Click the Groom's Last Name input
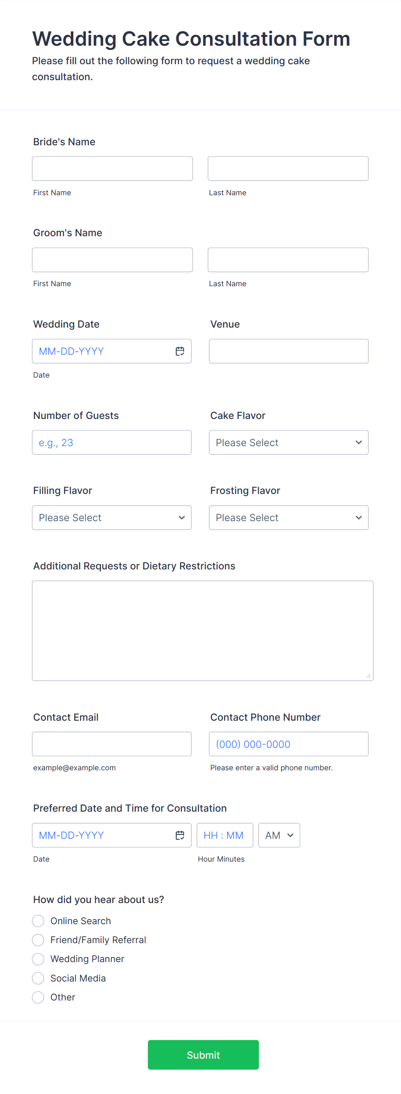This screenshot has width=401, height=1094. [x=288, y=260]
